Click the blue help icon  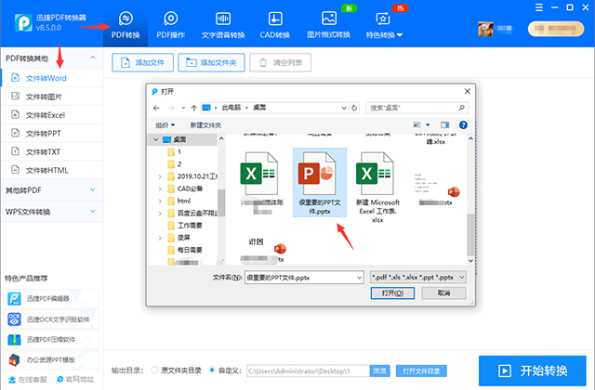(463, 124)
